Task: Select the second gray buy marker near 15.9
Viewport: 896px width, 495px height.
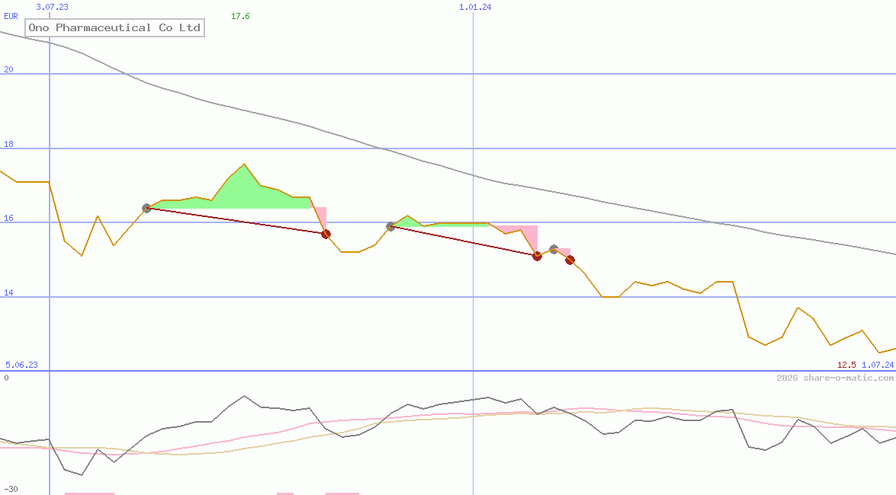Action: coord(391,227)
